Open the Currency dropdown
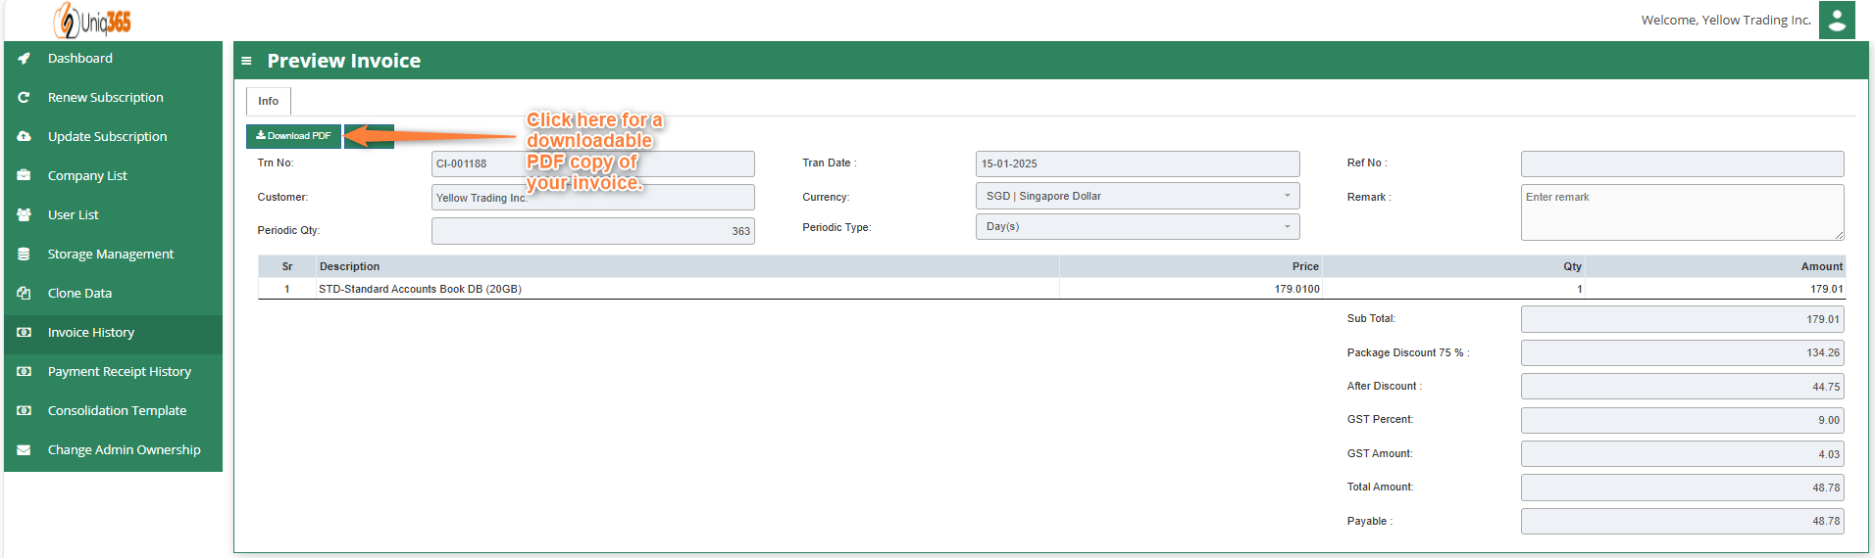Image resolution: width=1875 pixels, height=558 pixels. pyautogui.click(x=1137, y=196)
